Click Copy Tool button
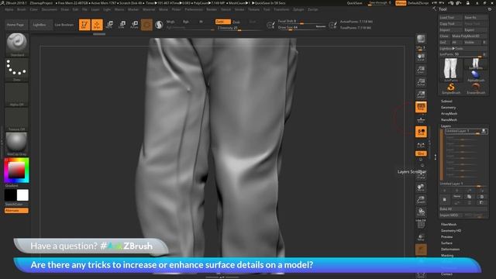The image size is (496, 279). pos(450,24)
